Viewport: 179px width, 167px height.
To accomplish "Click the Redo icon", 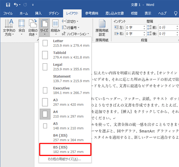I will pos(25,5).
